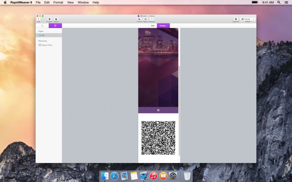Open Notification Center

point(286,2)
